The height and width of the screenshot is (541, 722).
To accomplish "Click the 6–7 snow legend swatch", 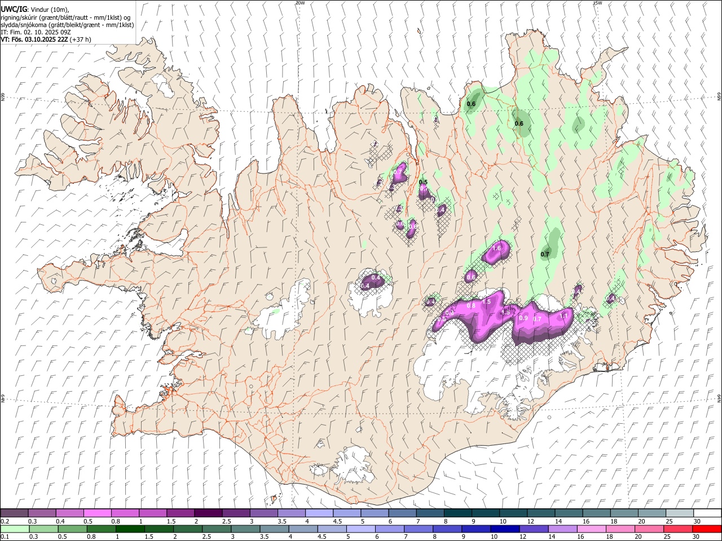I will click(x=402, y=513).
